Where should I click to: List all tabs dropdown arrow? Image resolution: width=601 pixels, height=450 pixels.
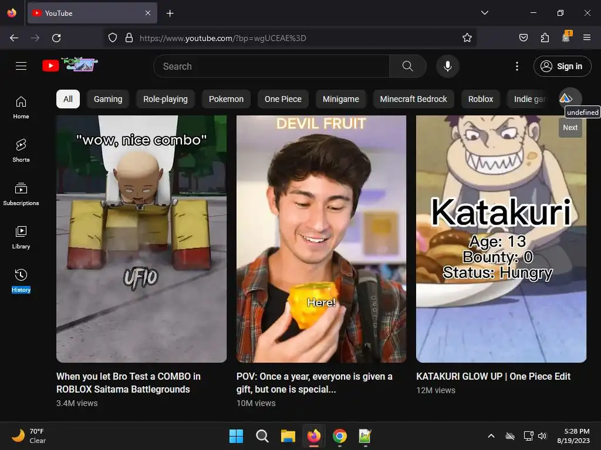[484, 13]
